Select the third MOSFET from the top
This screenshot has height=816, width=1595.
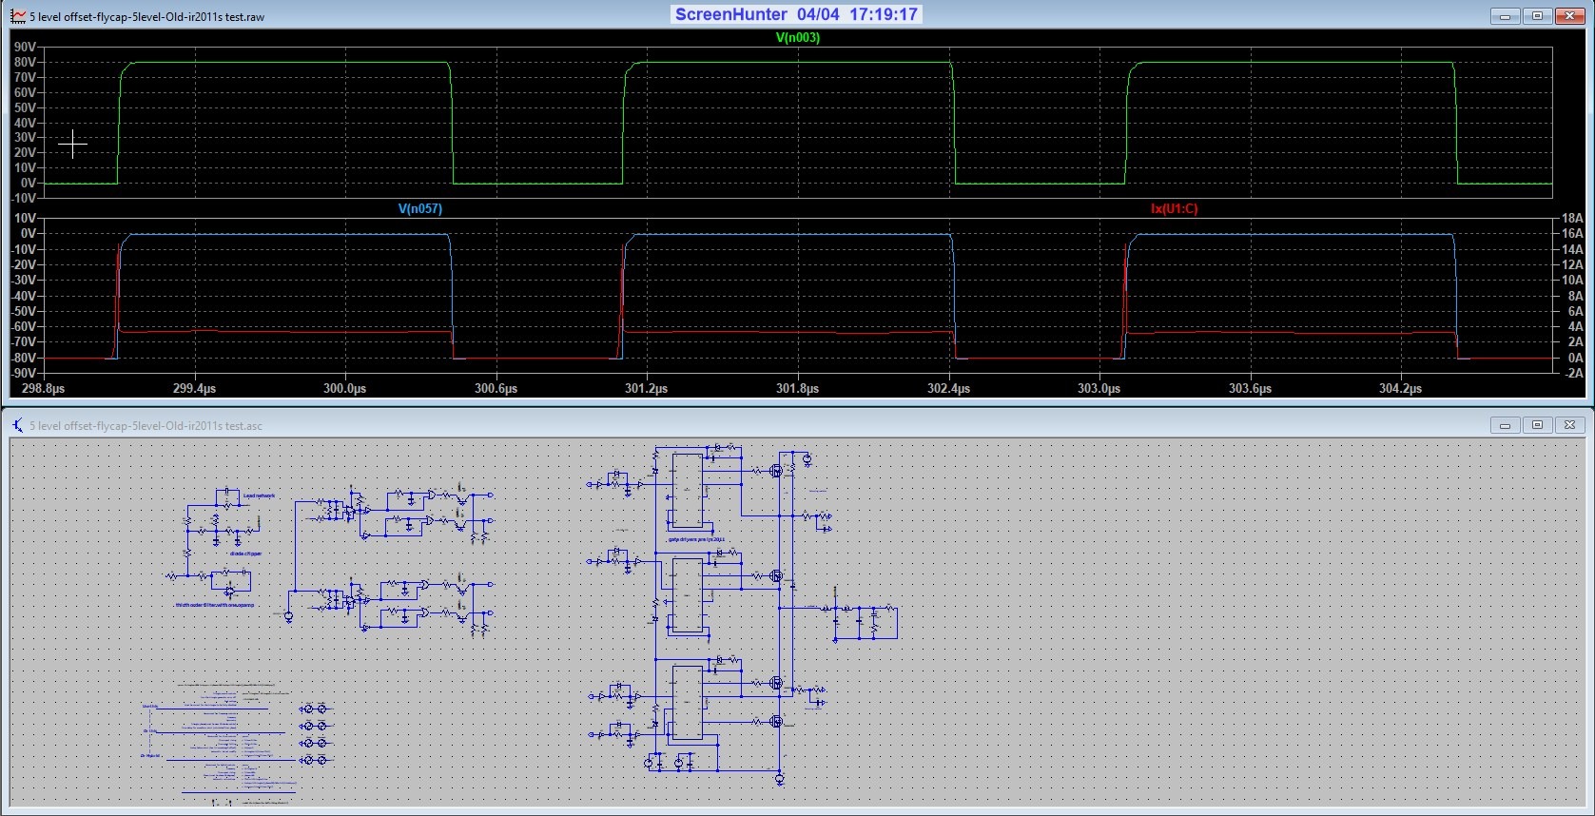tap(776, 683)
